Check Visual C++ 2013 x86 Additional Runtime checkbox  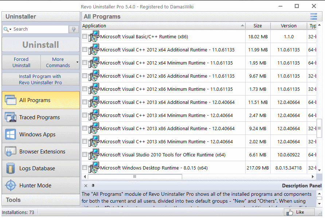(x=85, y=128)
